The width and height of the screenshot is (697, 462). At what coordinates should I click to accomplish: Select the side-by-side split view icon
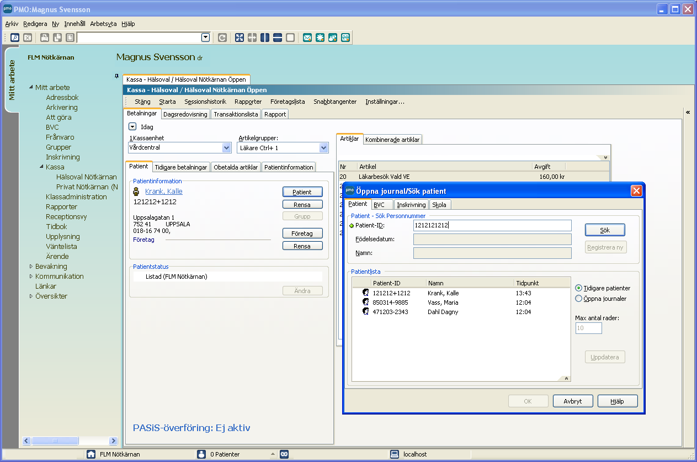click(265, 38)
